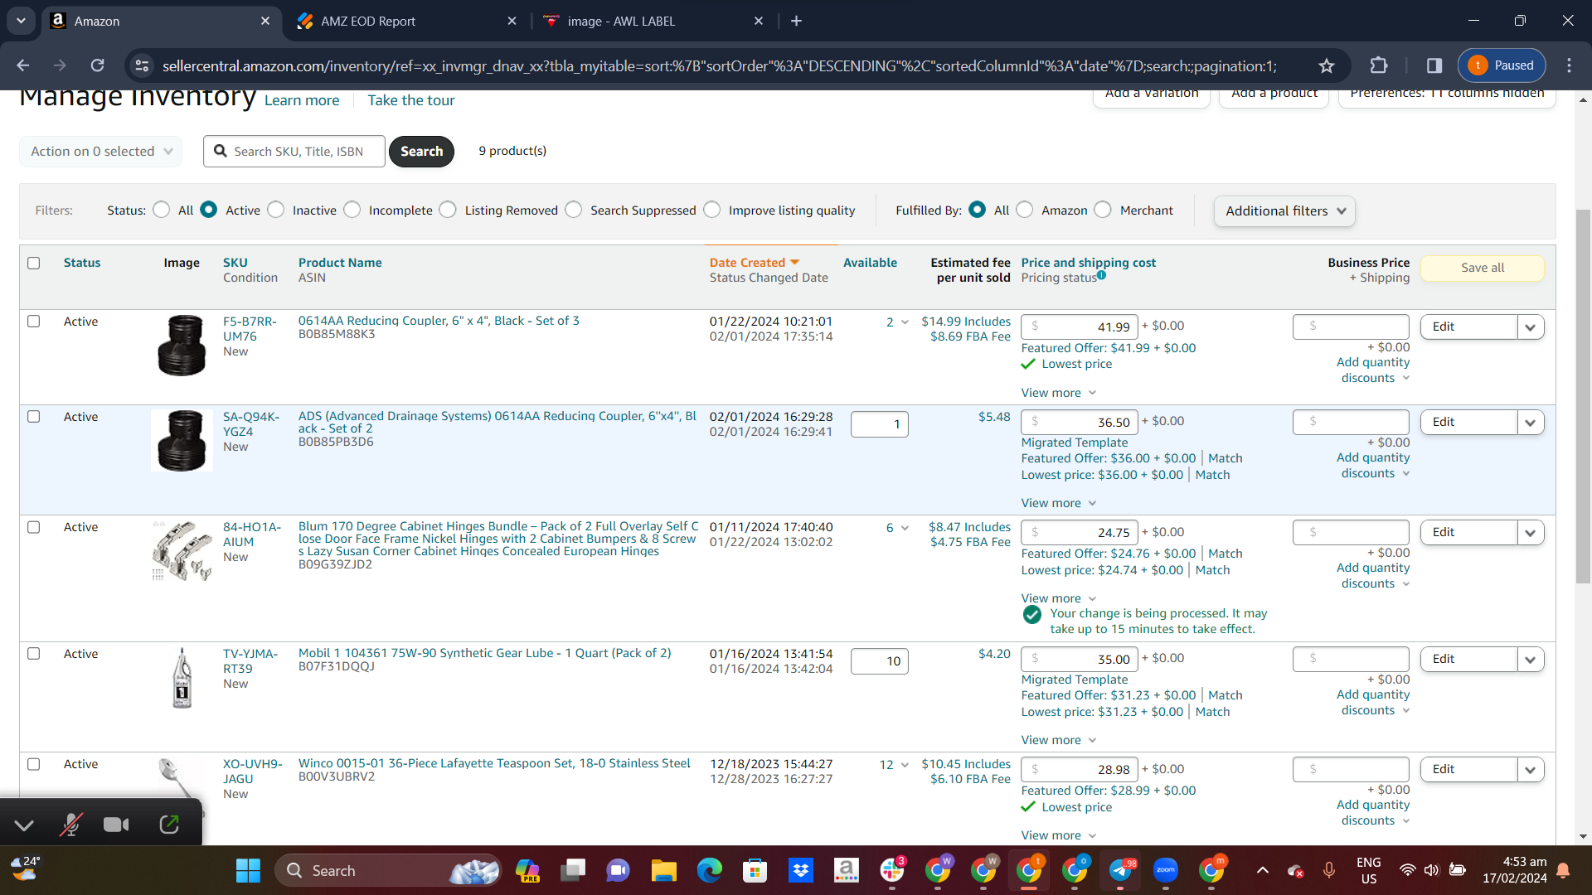Open the Action on 0 selected dropdown
1592x895 pixels.
pos(101,152)
